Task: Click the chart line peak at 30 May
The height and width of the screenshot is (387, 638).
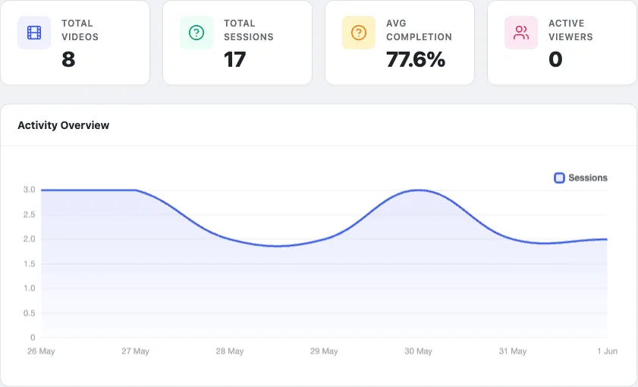Action: point(419,190)
